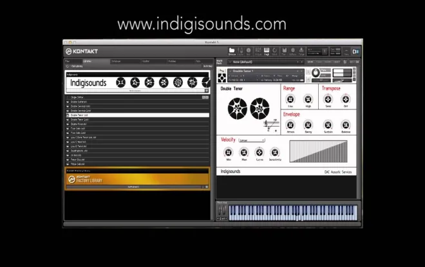The width and height of the screenshot is (425, 267).
Task: Click the Tune knob in instrument header
Action: [316, 73]
